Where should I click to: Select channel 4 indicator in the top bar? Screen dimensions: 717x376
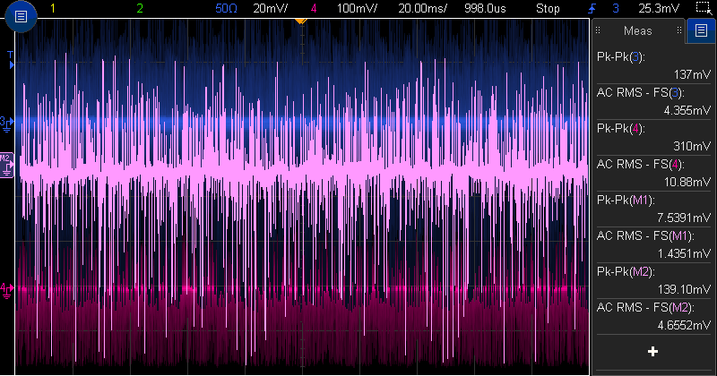click(x=313, y=8)
